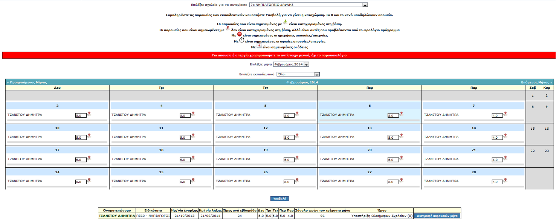Screen dimensions: 556x221
Task: Click the hours field for day 3
Action: pos(81,115)
